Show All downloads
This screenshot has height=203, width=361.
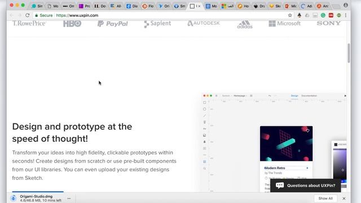pos(325,198)
